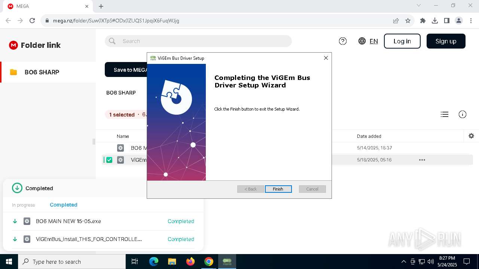Click the Completed download status icon
Viewport: 479px width, 269px height.
point(17,188)
